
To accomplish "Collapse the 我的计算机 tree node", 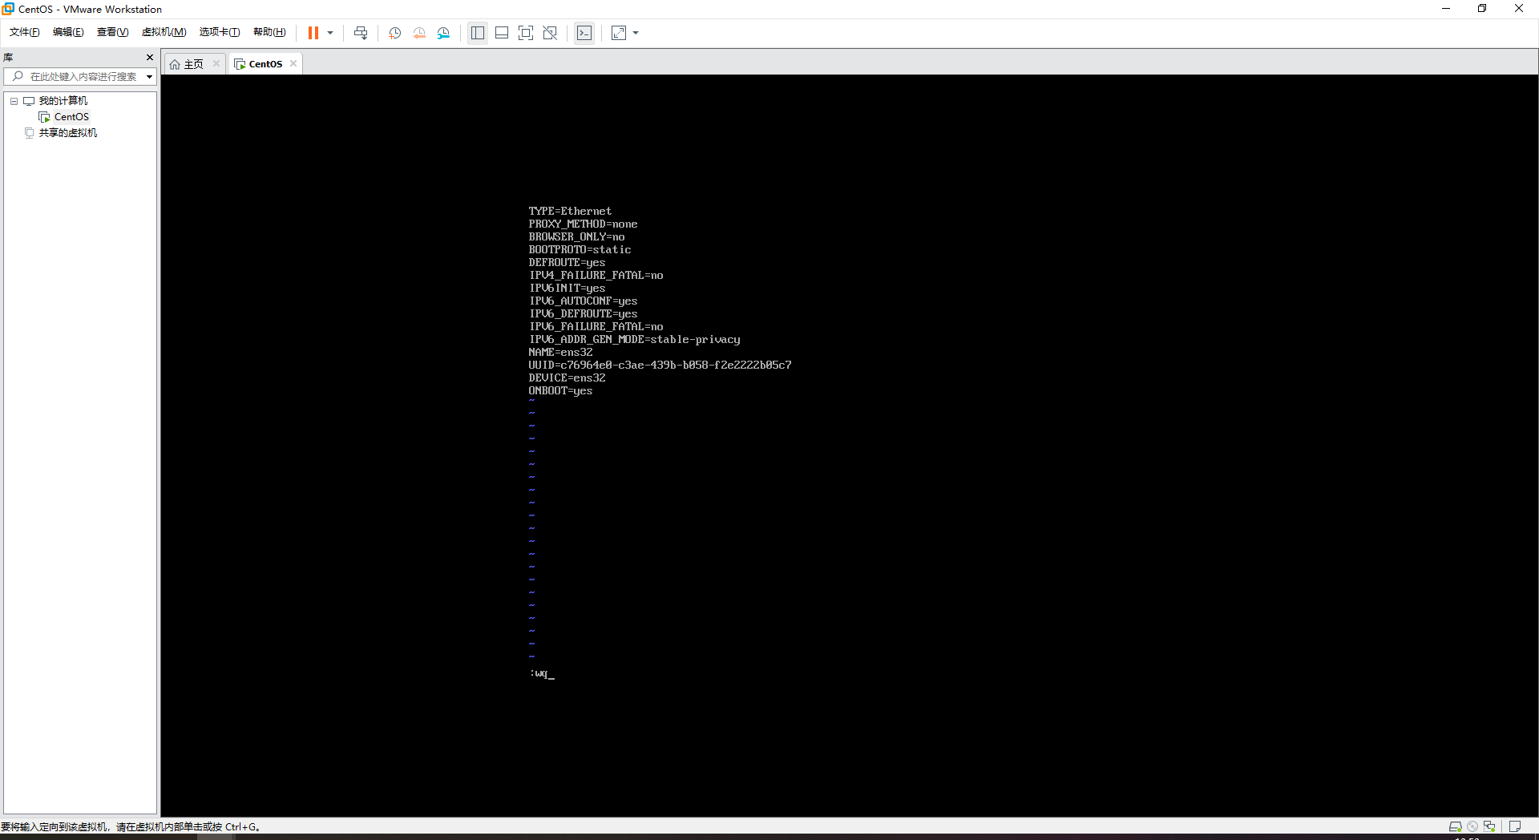I will pos(14,101).
